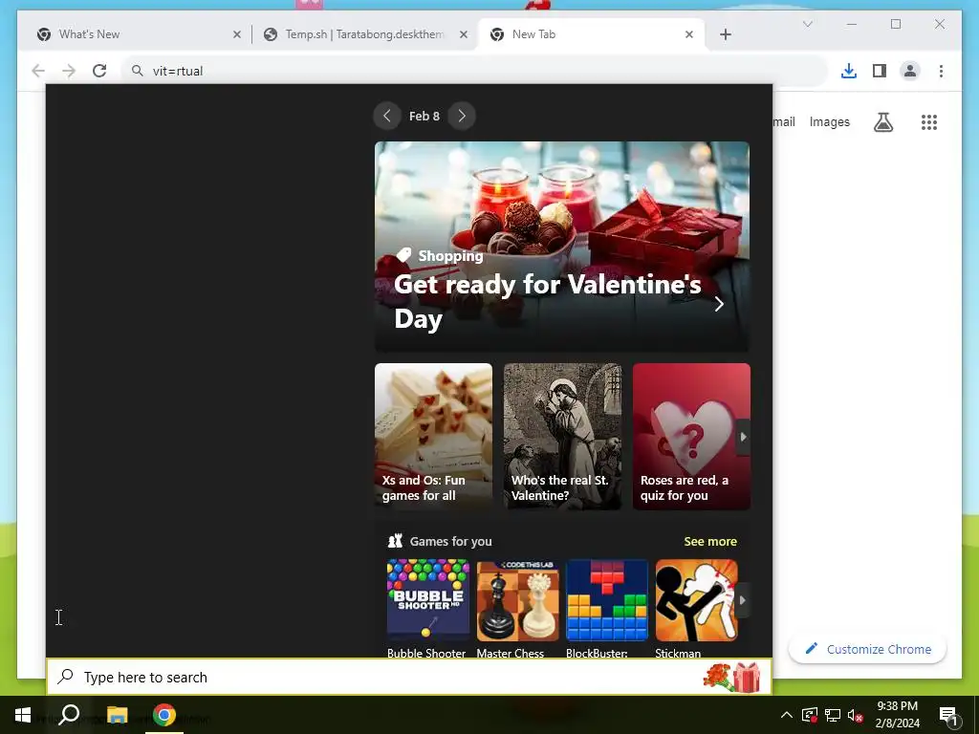
Task: Click the flowers and gift search highlight icon
Action: 731,677
